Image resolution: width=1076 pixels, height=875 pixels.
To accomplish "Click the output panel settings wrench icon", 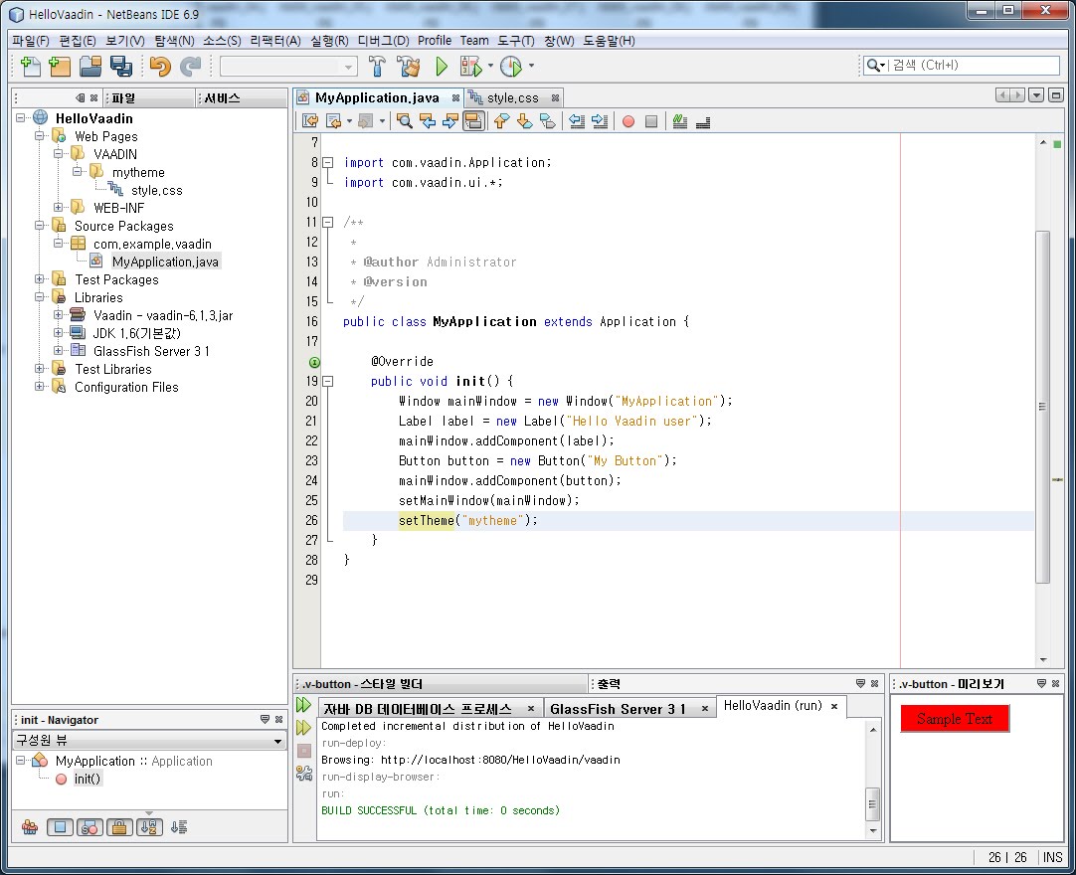I will pyautogui.click(x=304, y=774).
